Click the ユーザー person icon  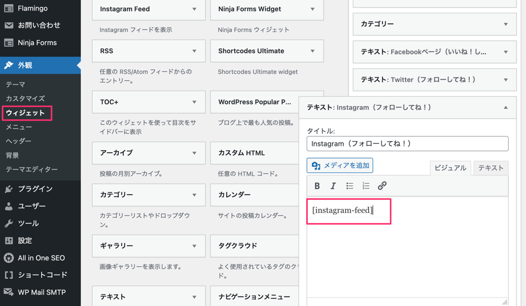click(x=9, y=206)
